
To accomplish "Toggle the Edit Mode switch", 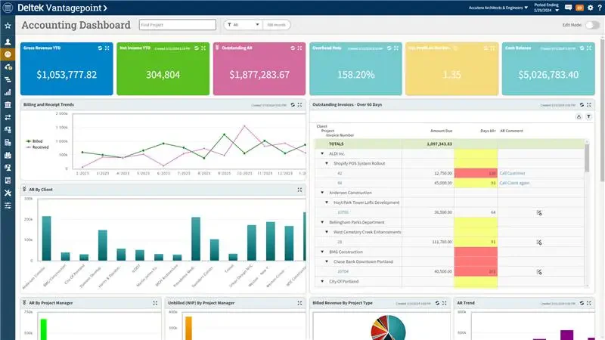I will tap(592, 25).
